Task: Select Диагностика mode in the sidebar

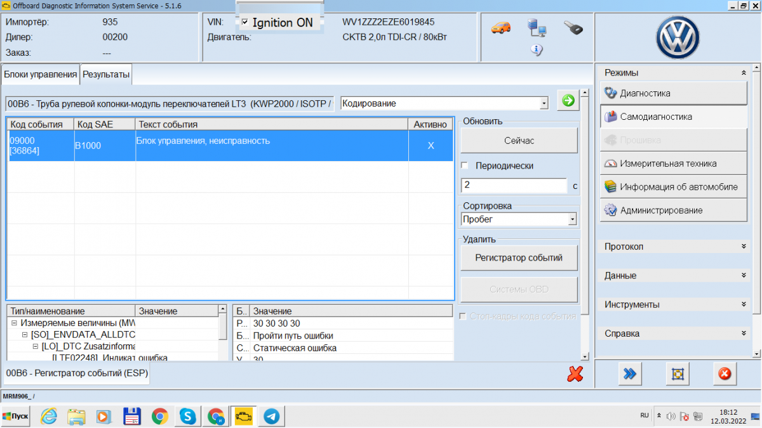Action: (673, 93)
